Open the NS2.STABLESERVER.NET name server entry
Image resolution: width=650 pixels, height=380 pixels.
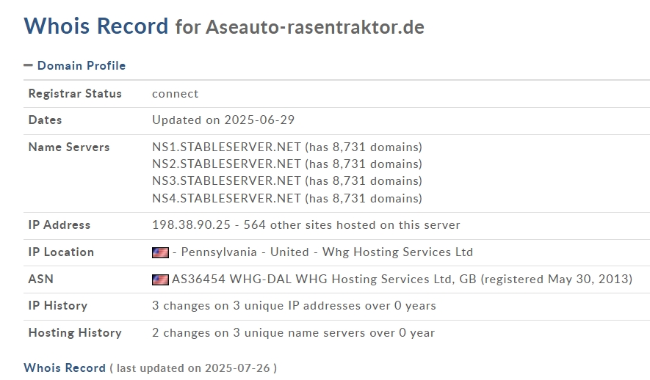(226, 164)
